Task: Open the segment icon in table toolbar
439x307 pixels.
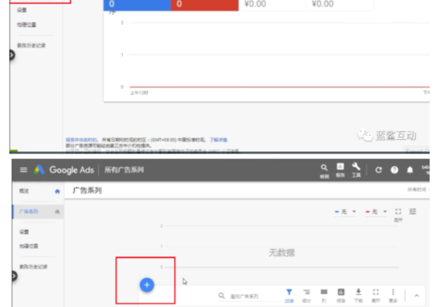Action: [307, 292]
